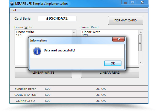Click the 'Linear Write' label above left box
This screenshot has height=112, width=158.
[24, 27]
